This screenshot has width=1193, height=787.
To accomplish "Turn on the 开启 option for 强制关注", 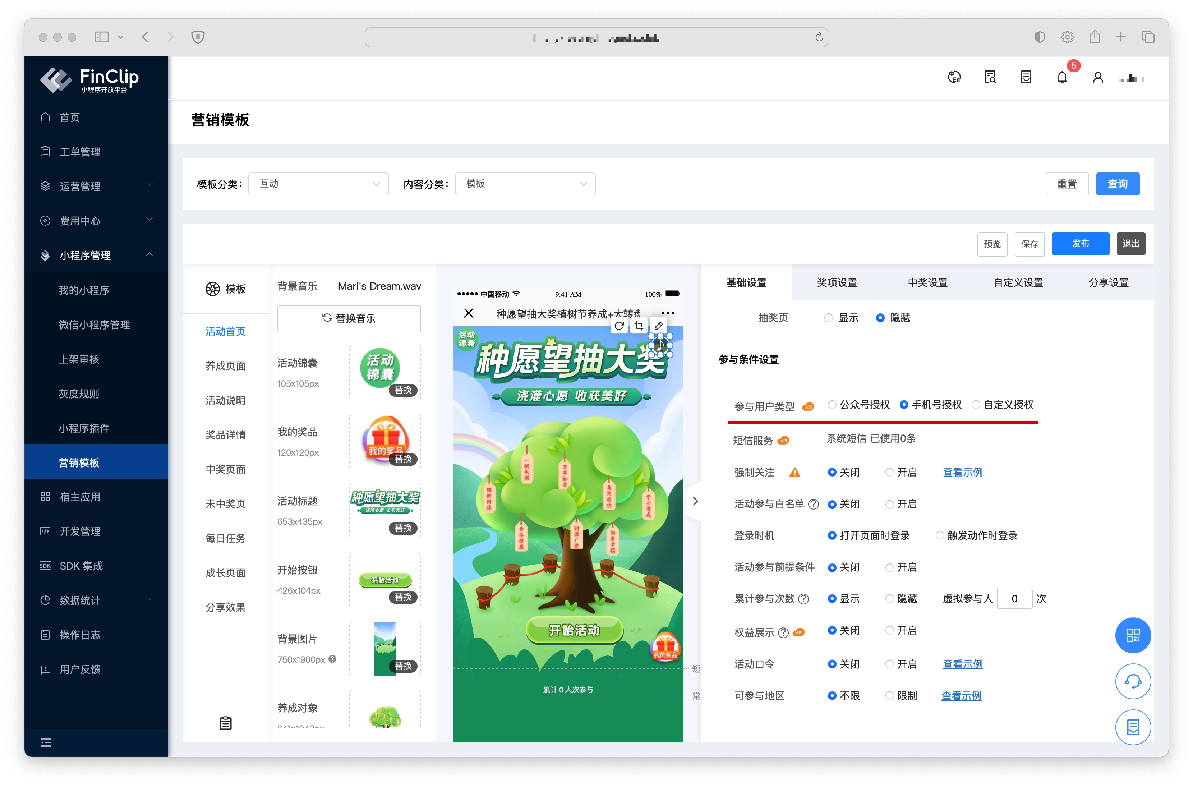I will coord(889,472).
